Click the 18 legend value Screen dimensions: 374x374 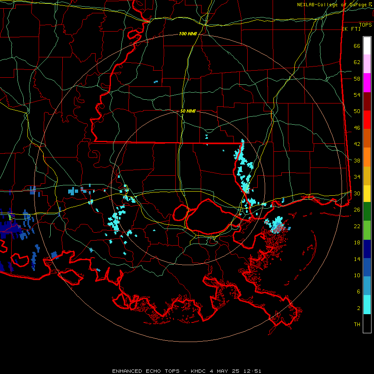[357, 243]
